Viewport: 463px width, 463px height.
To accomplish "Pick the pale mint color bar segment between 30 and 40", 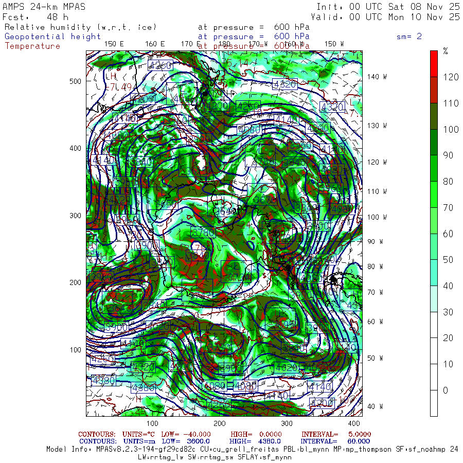I will [x=434, y=299].
